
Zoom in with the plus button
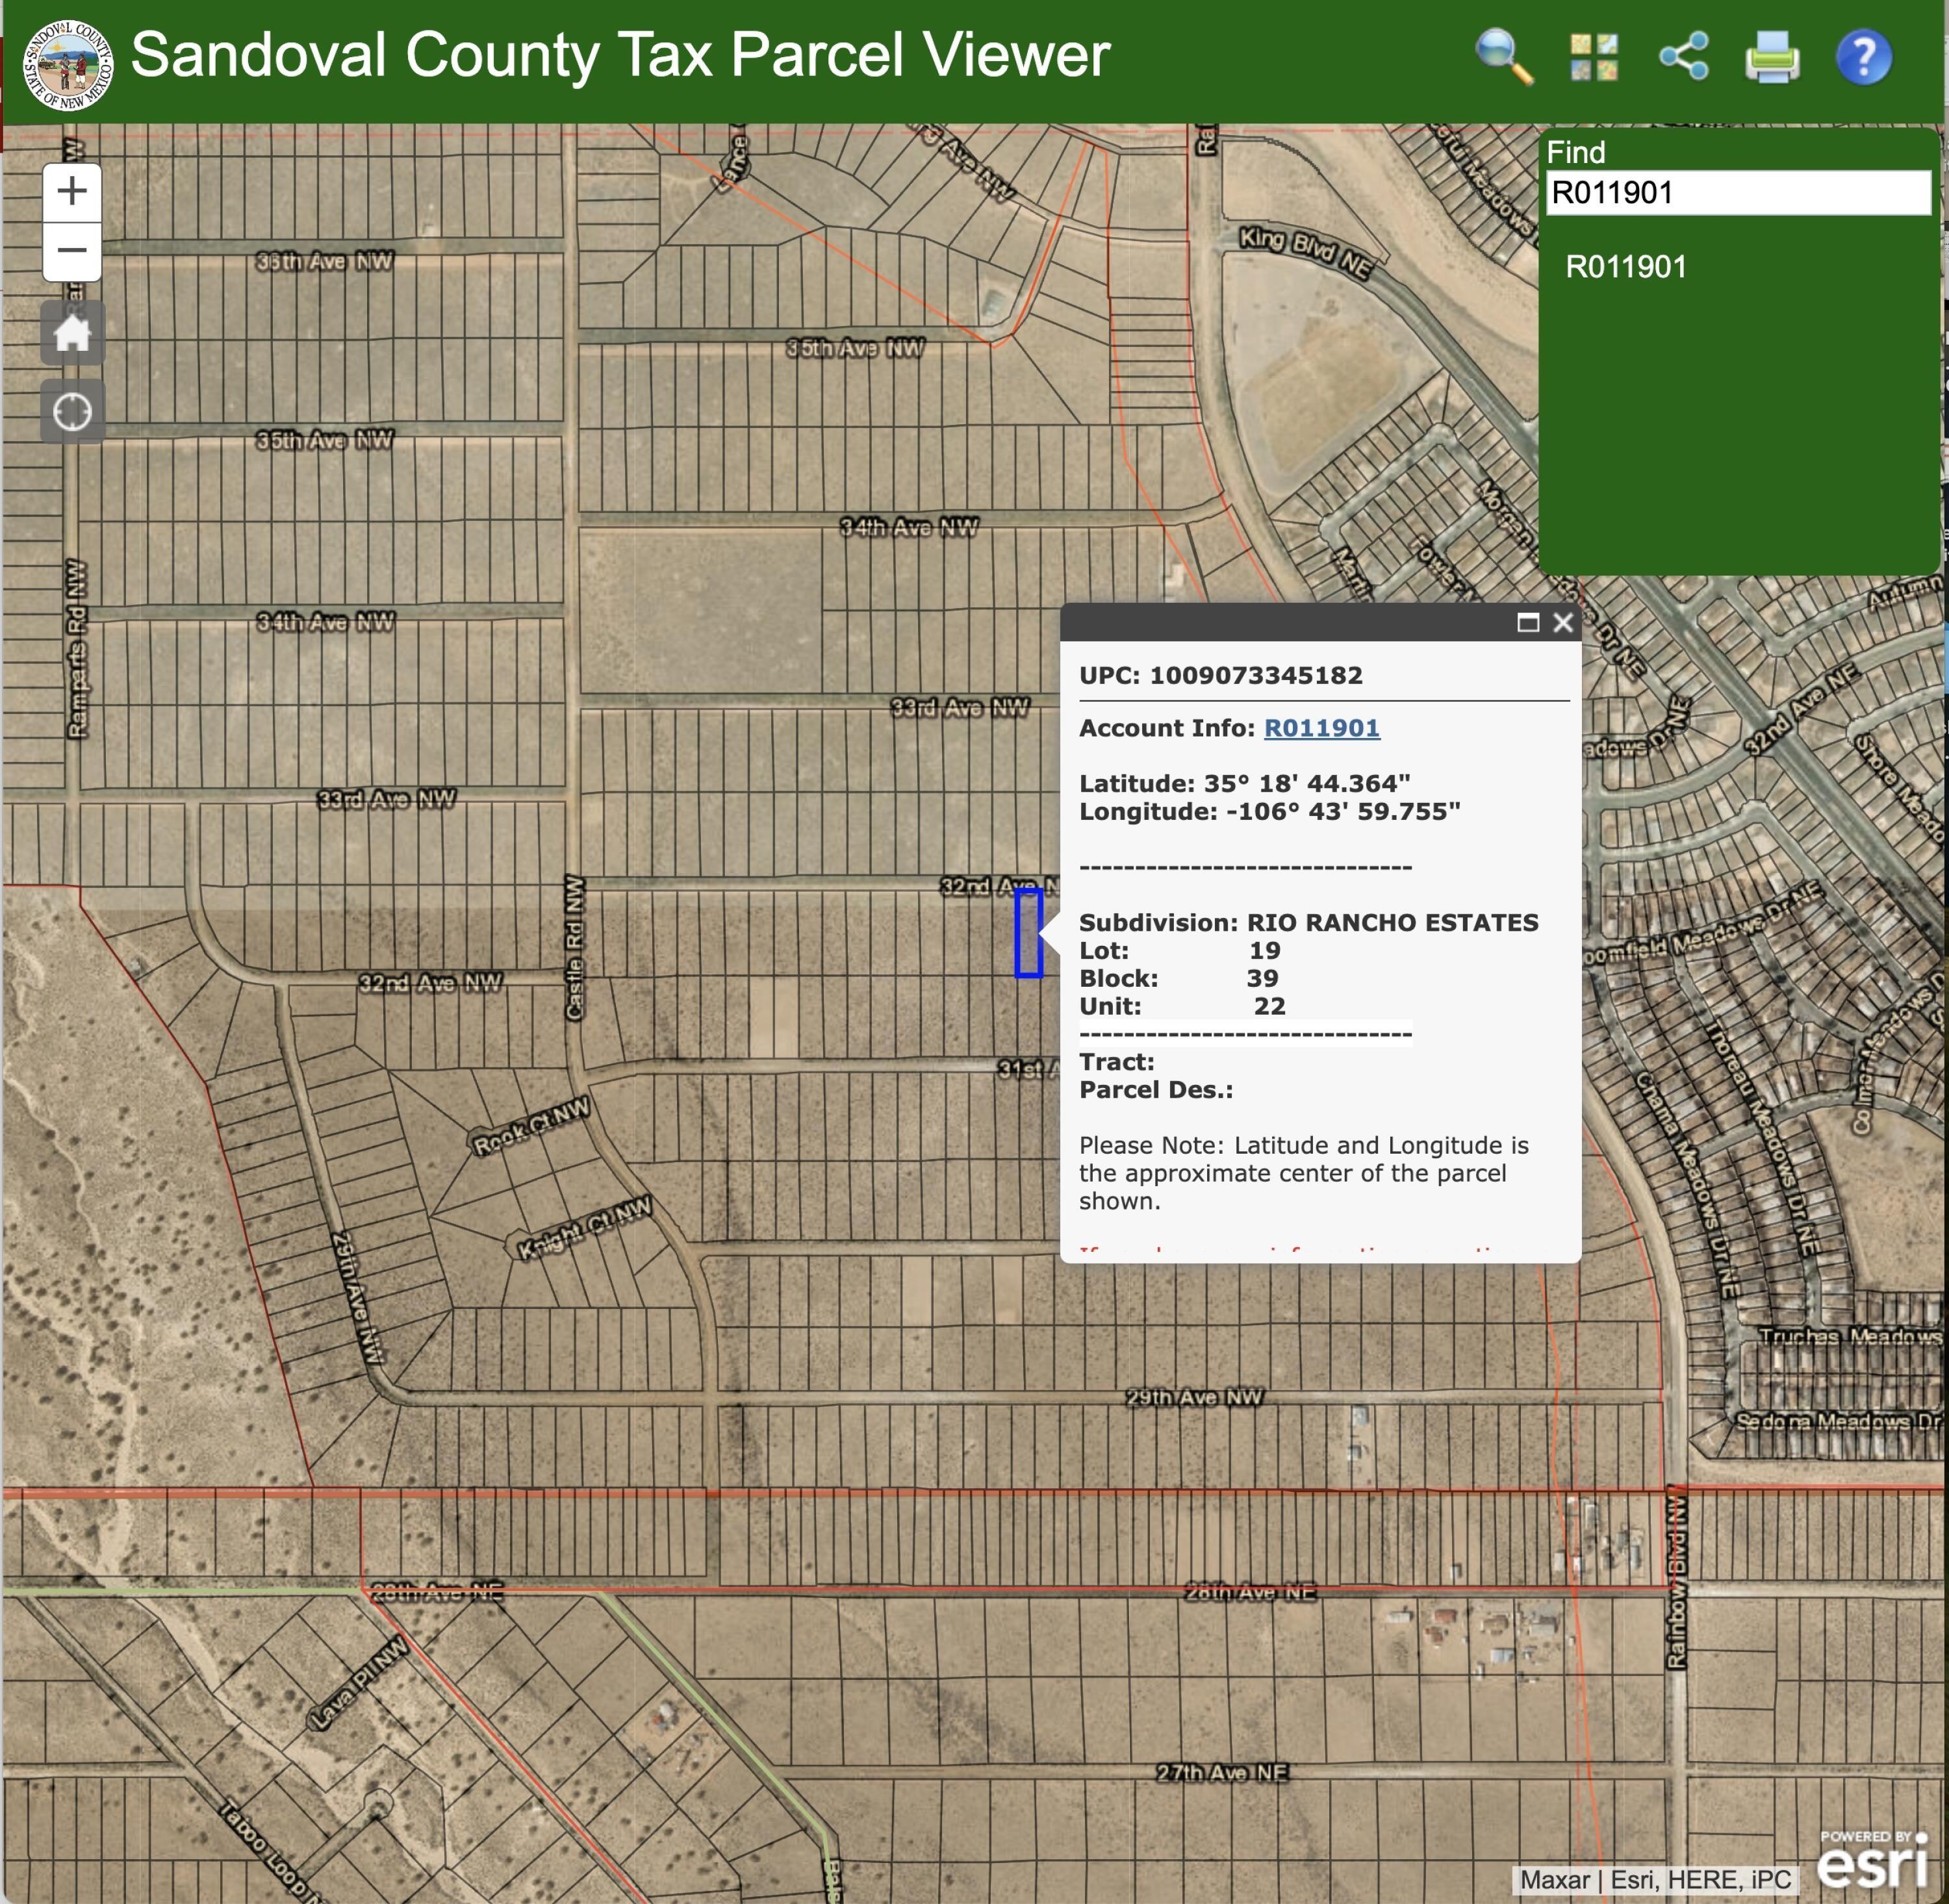[x=72, y=192]
